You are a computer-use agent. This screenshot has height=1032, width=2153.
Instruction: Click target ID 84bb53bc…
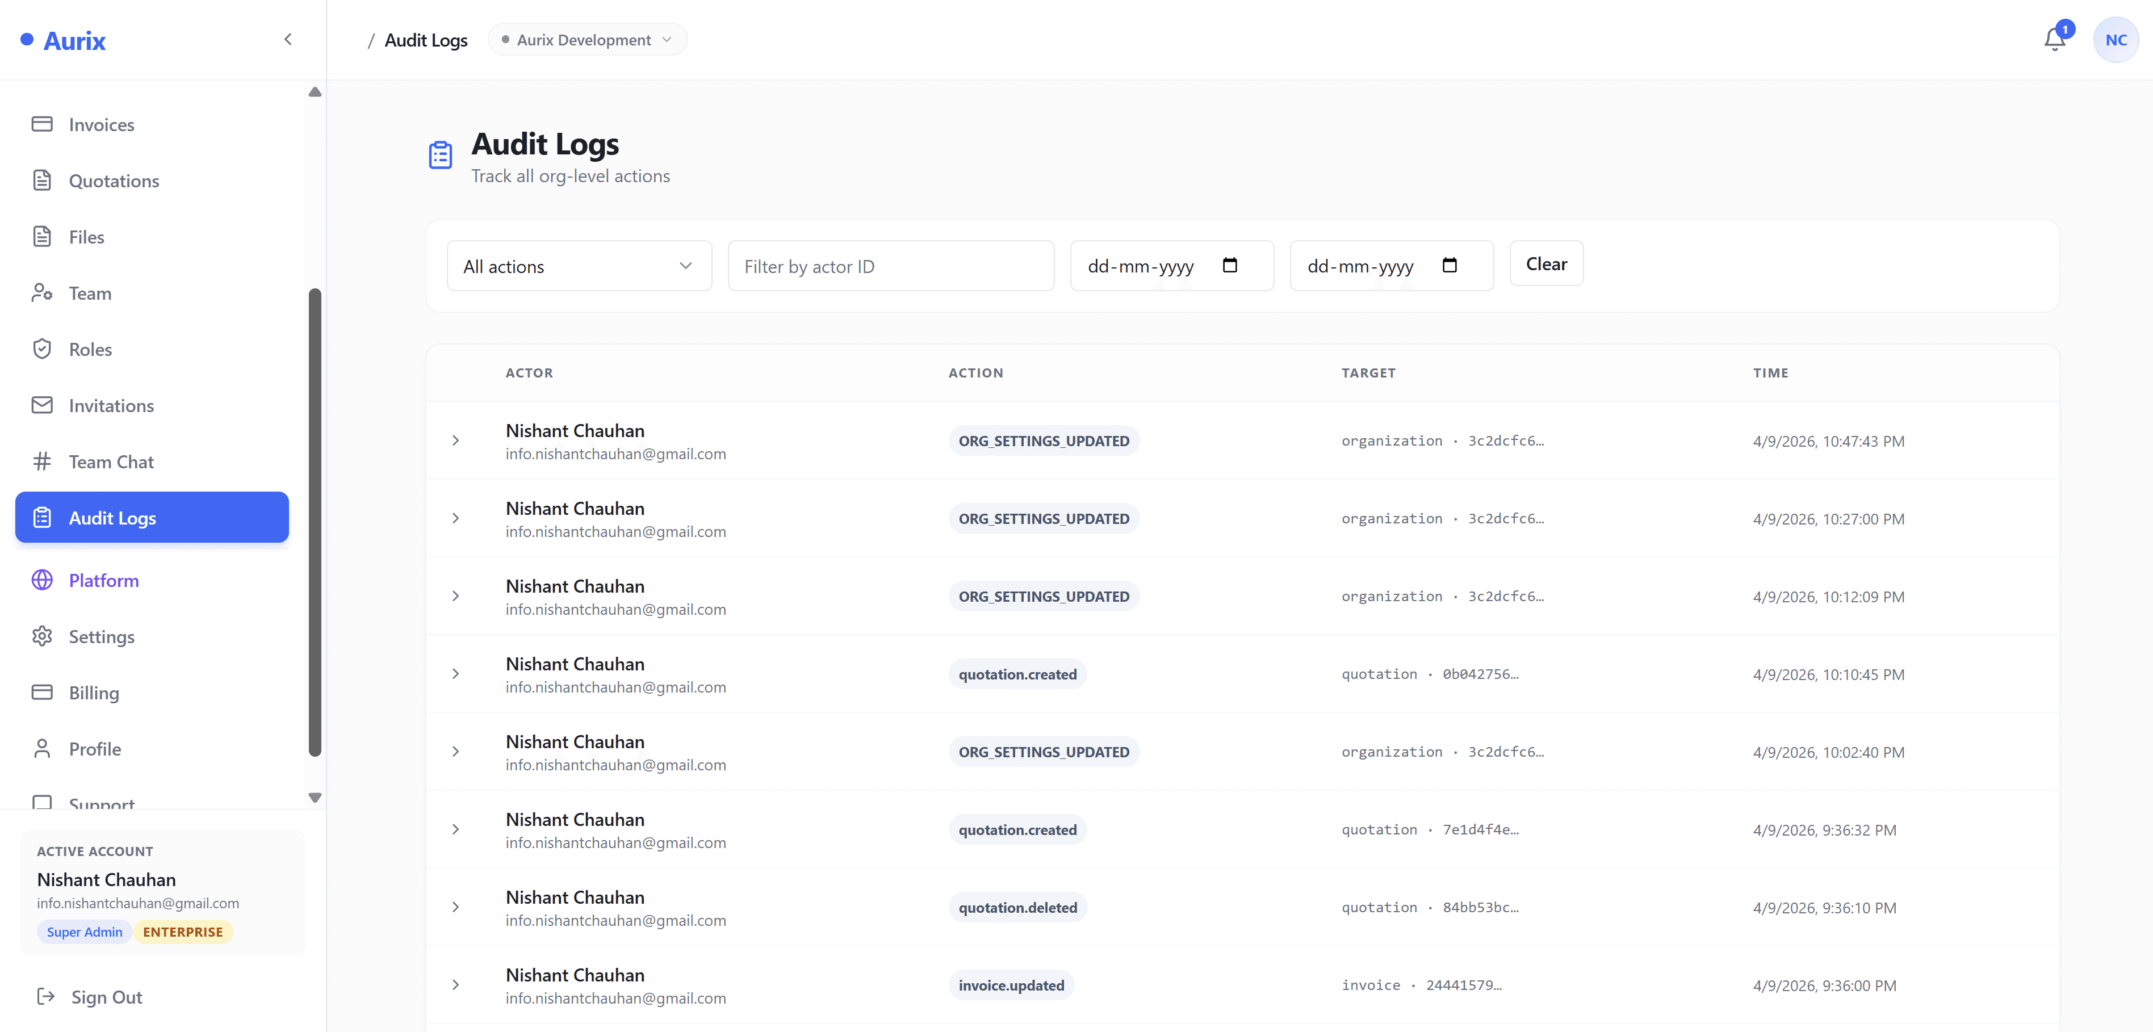(x=1480, y=907)
